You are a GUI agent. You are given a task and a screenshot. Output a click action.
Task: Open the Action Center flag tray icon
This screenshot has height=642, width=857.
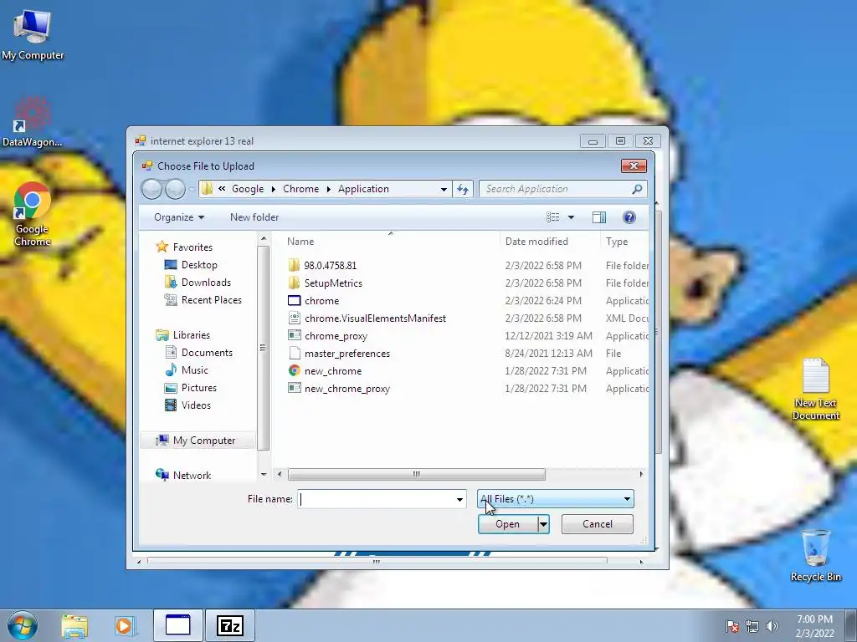731,626
